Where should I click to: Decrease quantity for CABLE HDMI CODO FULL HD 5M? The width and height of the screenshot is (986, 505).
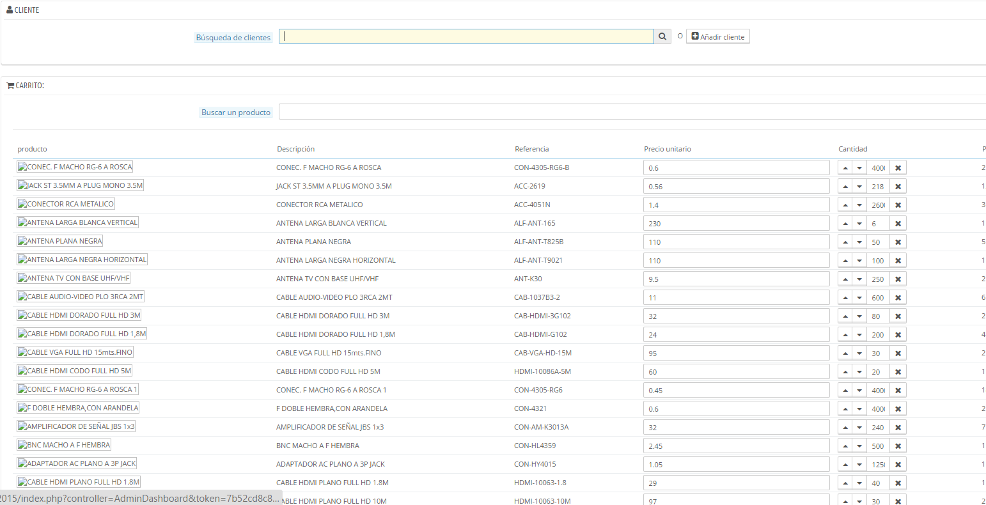tap(860, 372)
